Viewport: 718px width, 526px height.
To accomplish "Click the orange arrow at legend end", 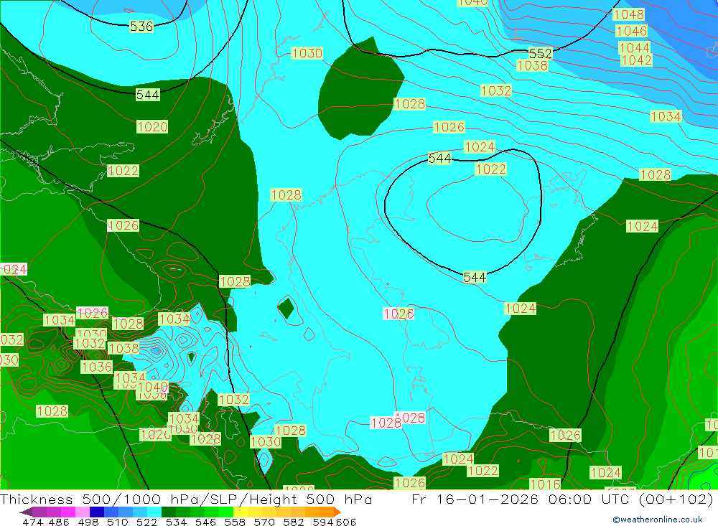I will pyautogui.click(x=337, y=512).
